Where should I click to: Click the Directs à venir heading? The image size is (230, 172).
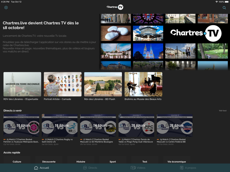point(12,111)
